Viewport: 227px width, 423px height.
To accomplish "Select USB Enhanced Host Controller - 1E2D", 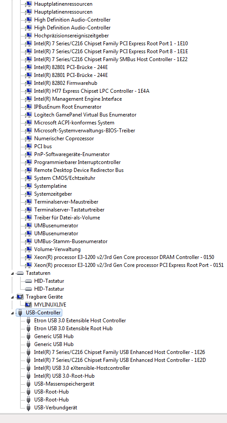I will click(120, 360).
